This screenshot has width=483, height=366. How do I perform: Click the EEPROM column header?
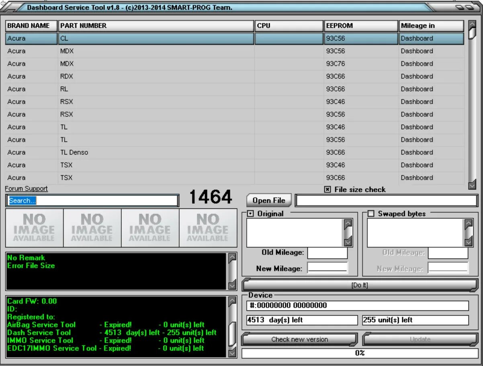(x=361, y=26)
